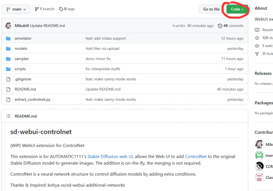273x191 pixels.
Task: Click '11 hours ago' in samples row
Action: tap(232, 59)
